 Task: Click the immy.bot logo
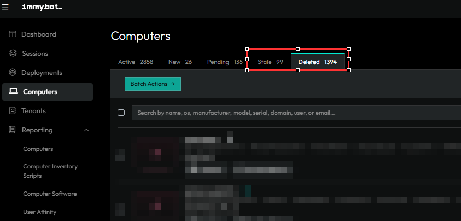point(42,7)
